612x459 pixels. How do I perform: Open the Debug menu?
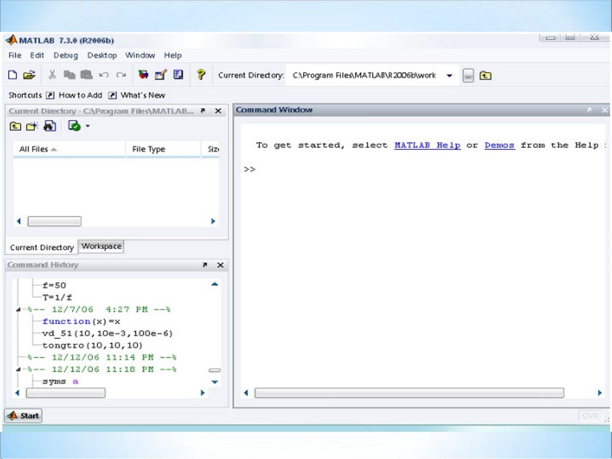[66, 55]
